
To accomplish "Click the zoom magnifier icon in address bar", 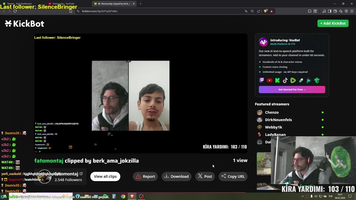I will [252, 11].
